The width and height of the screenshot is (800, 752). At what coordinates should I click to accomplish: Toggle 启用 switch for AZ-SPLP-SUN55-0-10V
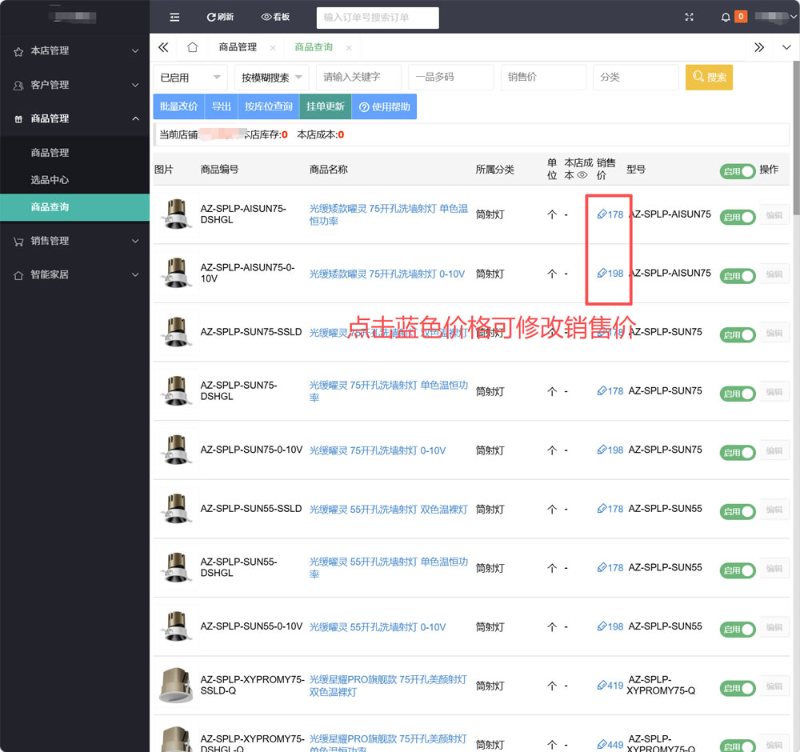tap(738, 630)
